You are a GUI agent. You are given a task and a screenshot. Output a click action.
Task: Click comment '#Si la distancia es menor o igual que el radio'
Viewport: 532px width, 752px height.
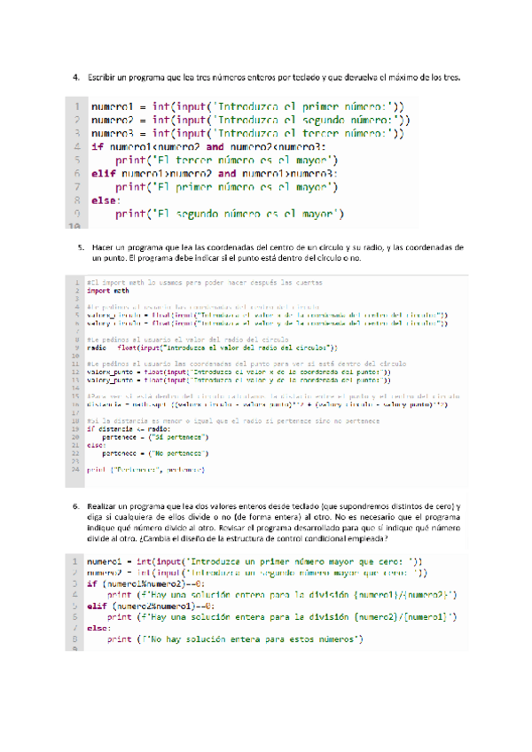(233, 421)
